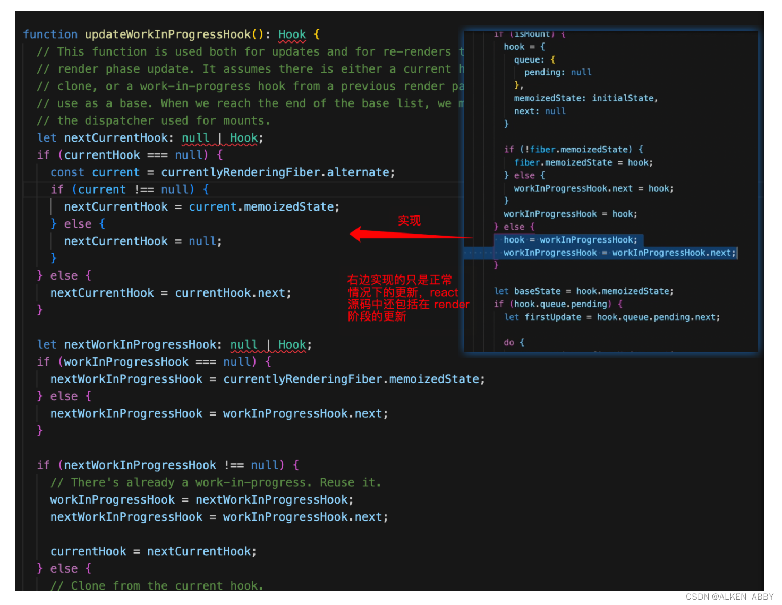Click 'let firstUpdate = hook.queue.pending.next;' in the right panel
The width and height of the screenshot is (782, 605).
[612, 317]
